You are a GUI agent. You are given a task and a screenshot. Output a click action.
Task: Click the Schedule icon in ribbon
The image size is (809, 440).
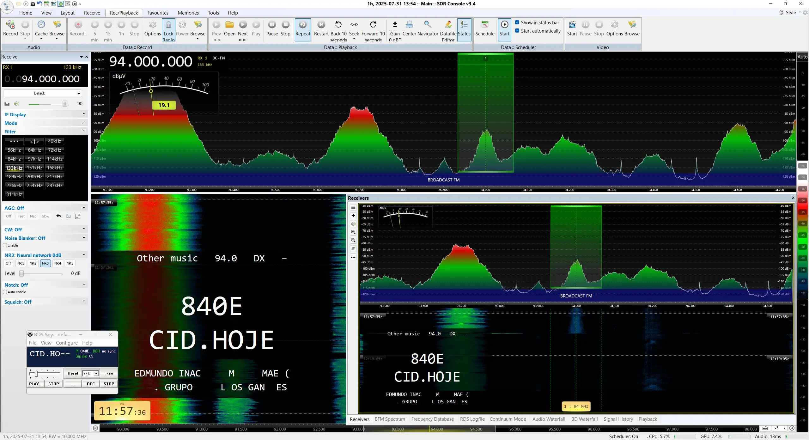tap(485, 25)
